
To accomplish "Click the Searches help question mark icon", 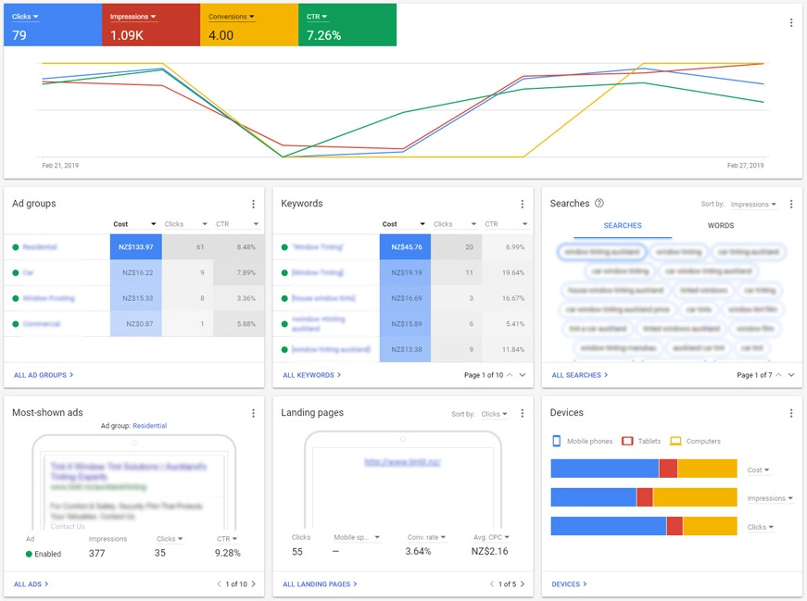I will tap(599, 203).
